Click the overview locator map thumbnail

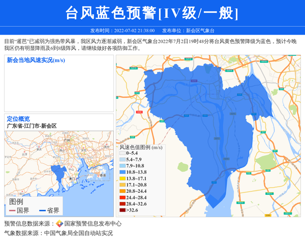click(58, 162)
